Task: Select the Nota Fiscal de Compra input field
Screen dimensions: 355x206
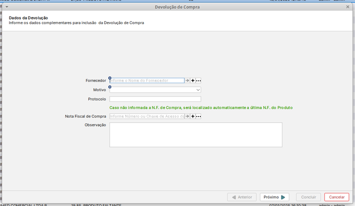Action: pos(147,116)
